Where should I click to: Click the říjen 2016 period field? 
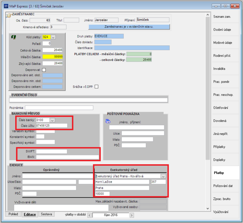pyautogui.click(x=111, y=215)
